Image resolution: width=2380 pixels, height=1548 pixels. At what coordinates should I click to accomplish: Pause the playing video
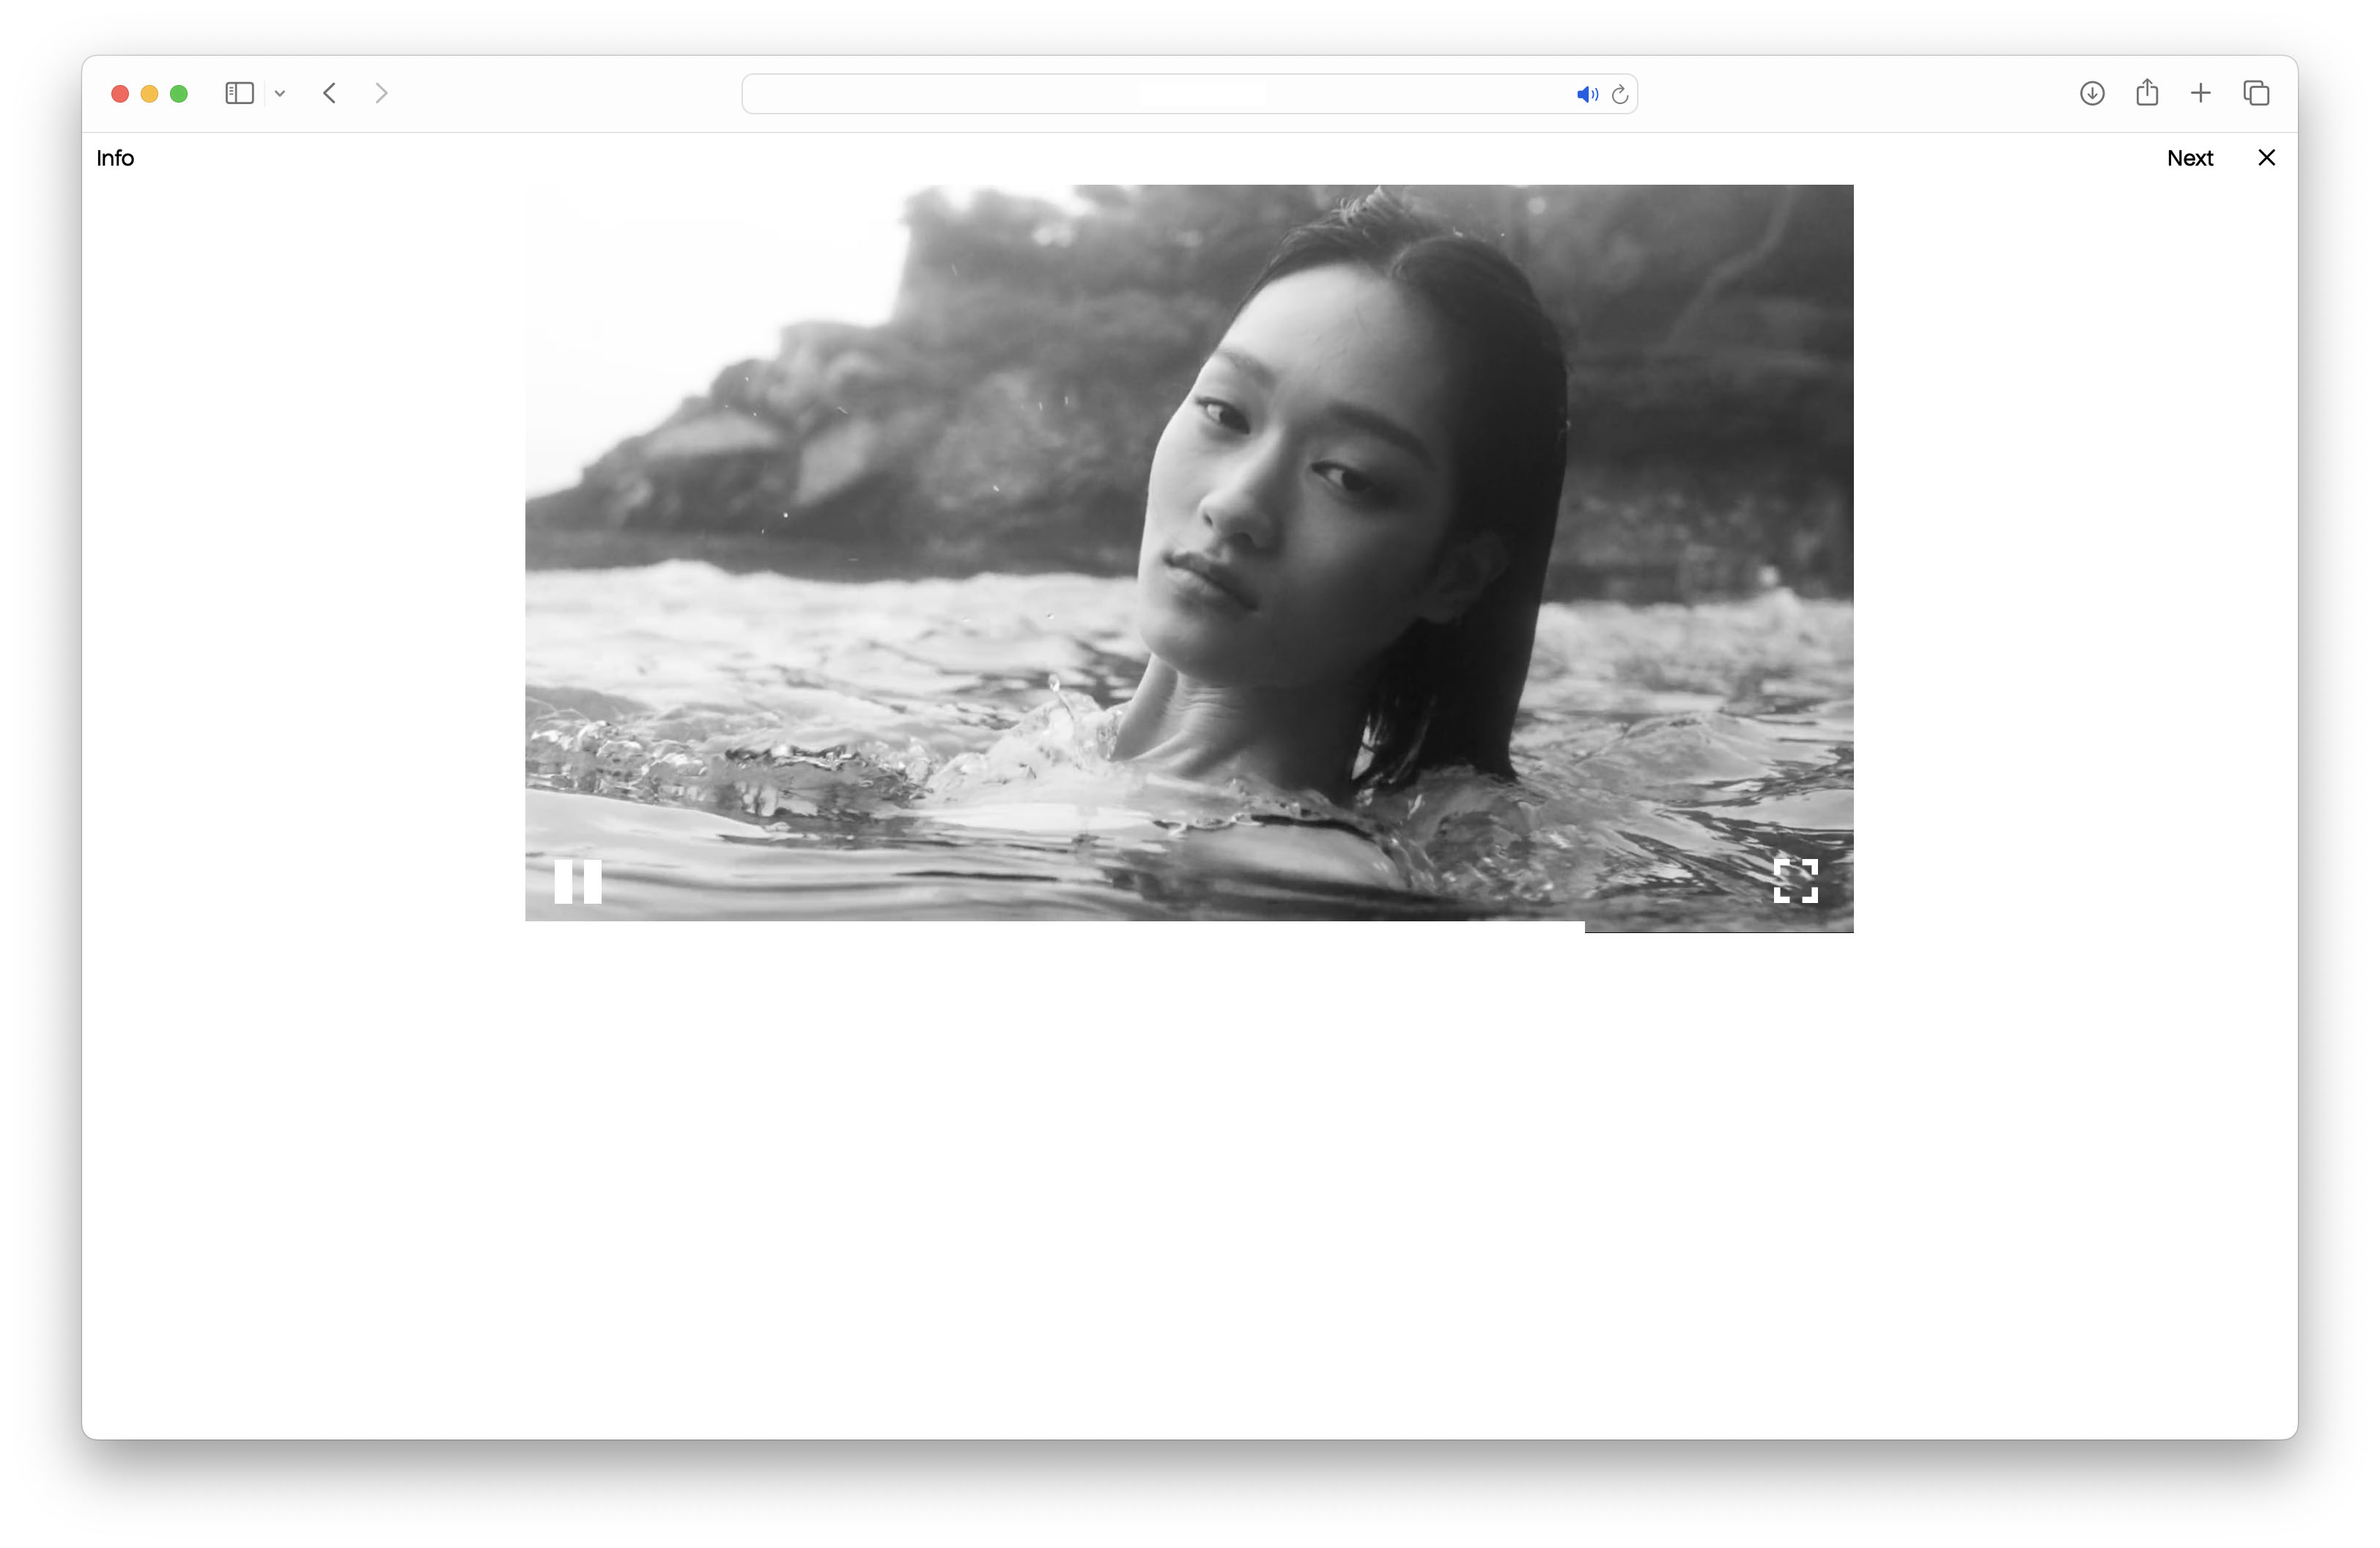point(578,881)
